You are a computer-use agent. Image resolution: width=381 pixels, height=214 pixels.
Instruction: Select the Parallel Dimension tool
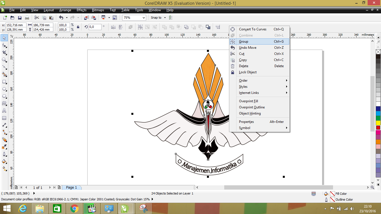point(4,125)
